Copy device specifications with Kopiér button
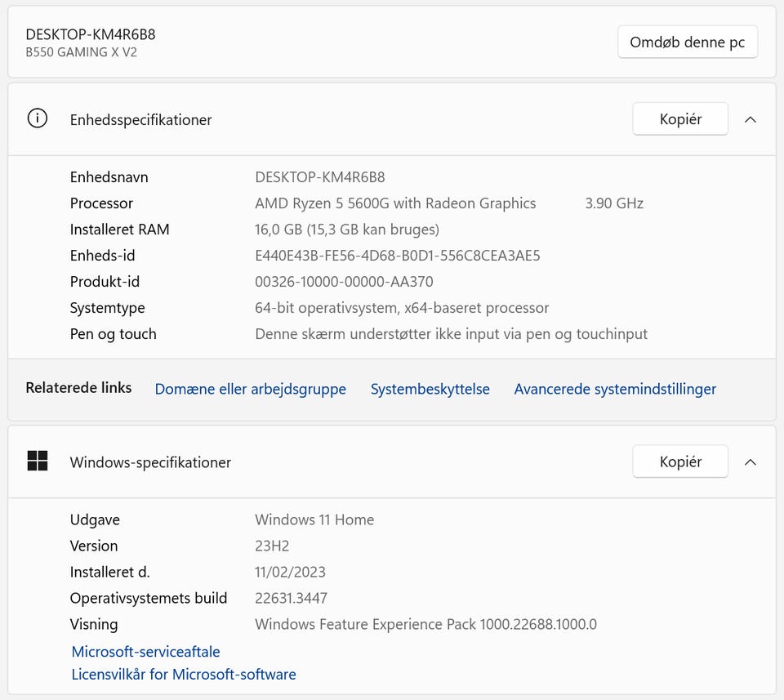 [x=680, y=119]
